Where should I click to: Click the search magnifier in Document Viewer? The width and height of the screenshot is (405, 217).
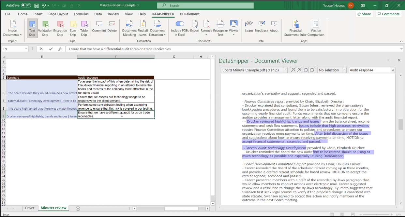[393, 70]
